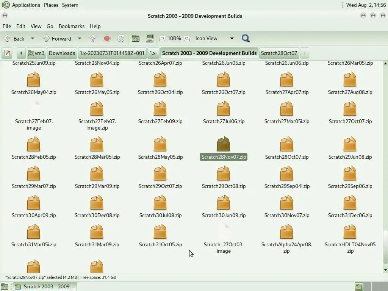Viewport: 388px width, 291px height.
Task: Select the Scratch27Feb07.image file icon
Action: 33,108
